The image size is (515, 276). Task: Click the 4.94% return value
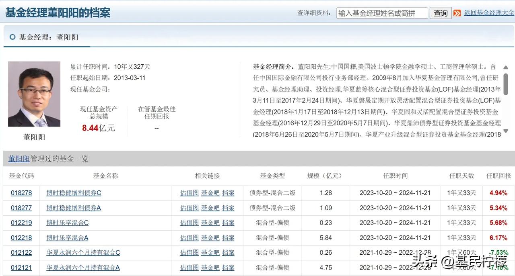499,193
